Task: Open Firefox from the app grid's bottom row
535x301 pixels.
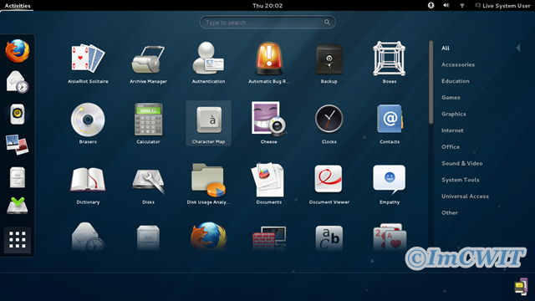Action: point(208,237)
